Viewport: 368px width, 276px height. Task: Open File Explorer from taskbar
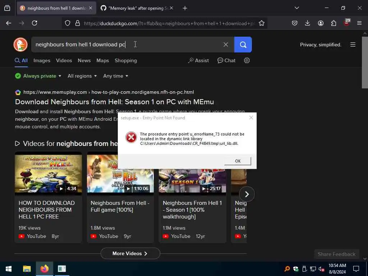coord(27,269)
